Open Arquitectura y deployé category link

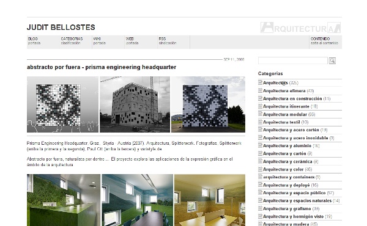click(286, 185)
